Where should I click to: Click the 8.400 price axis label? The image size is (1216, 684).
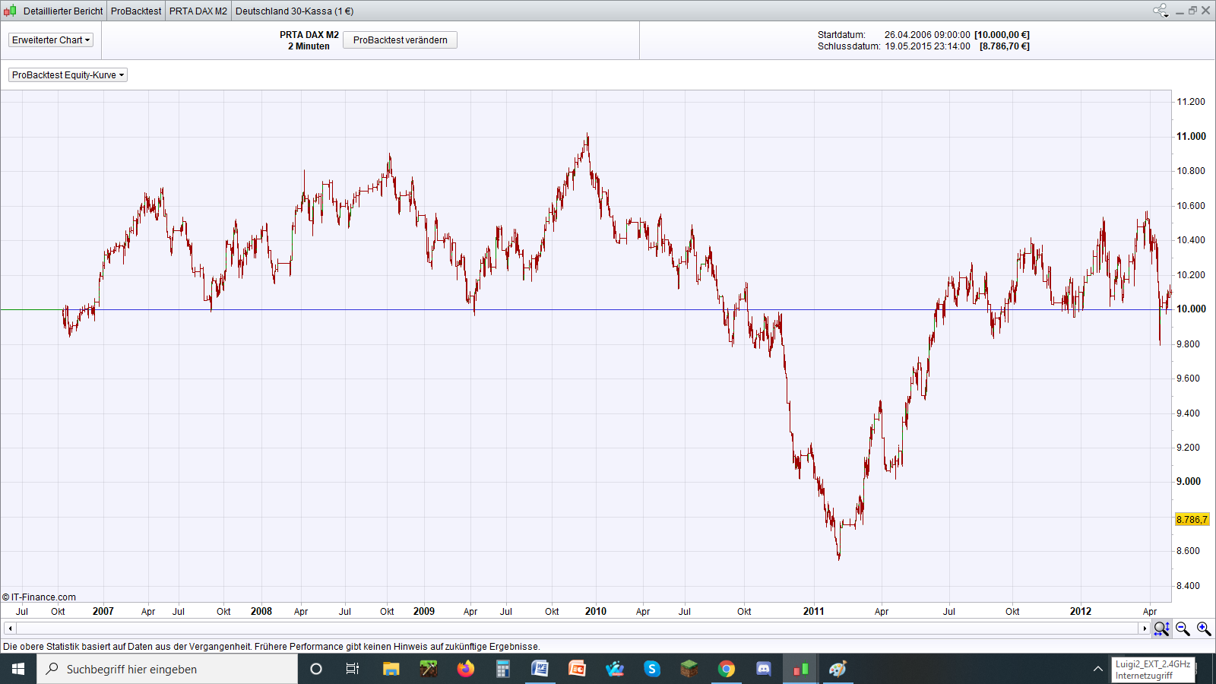point(1189,586)
